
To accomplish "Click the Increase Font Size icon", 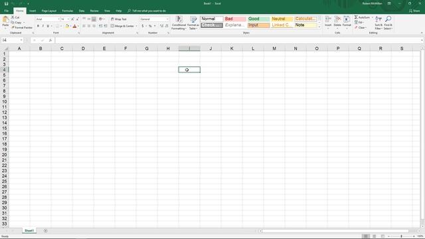I will (x=72, y=19).
